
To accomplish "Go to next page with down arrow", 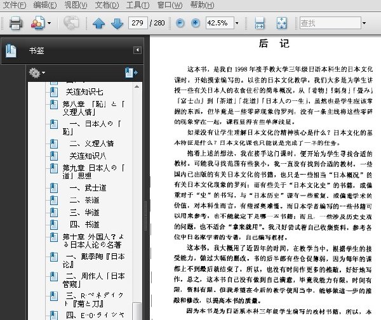I will point(117,23).
